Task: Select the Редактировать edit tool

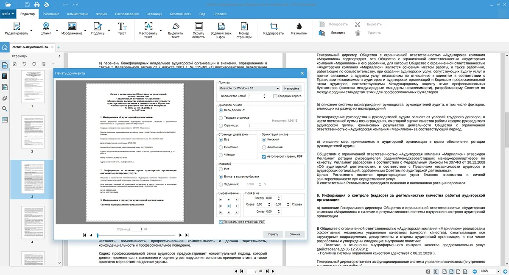Action: 17,29
